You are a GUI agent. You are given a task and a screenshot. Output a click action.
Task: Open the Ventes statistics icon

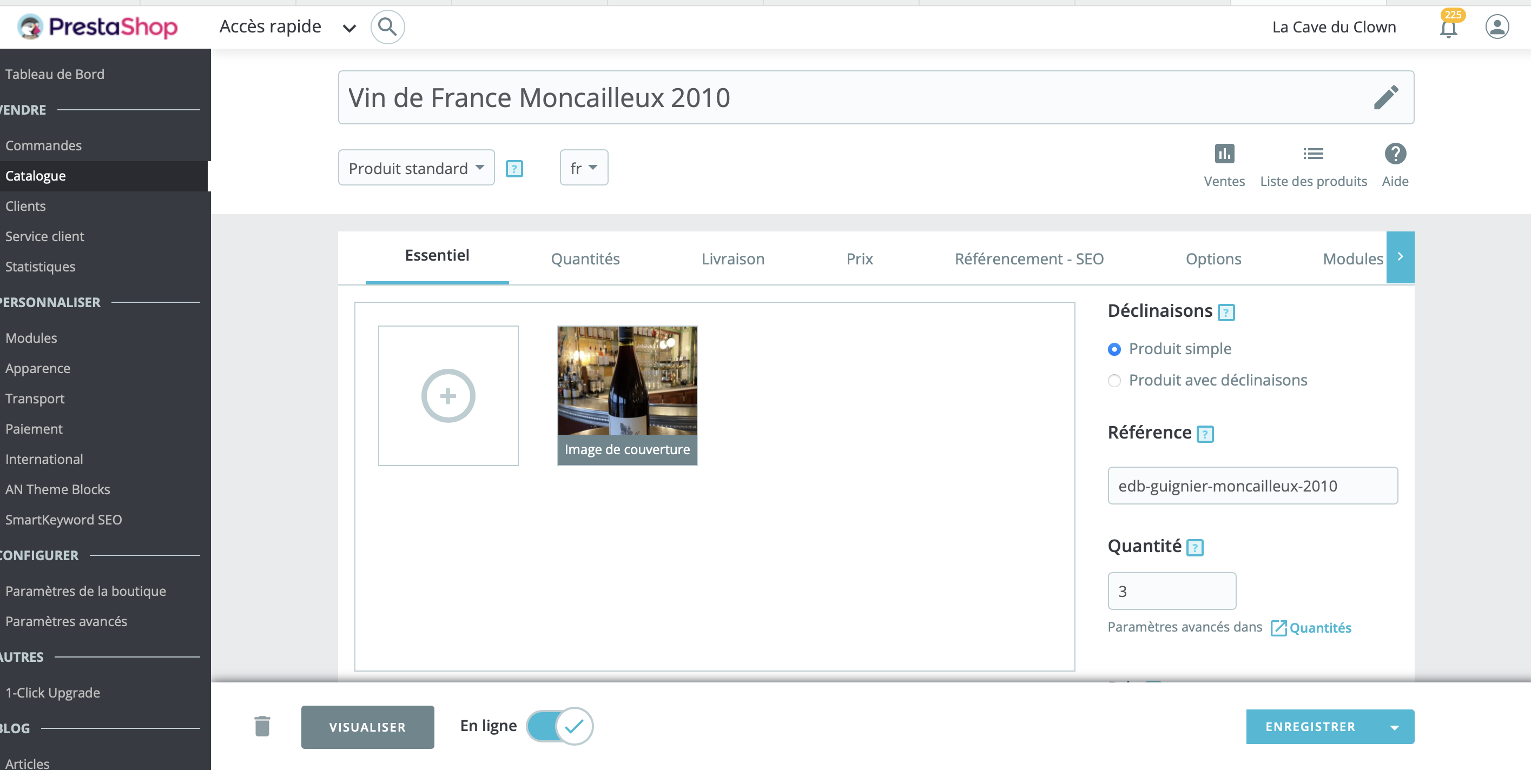(x=1224, y=154)
